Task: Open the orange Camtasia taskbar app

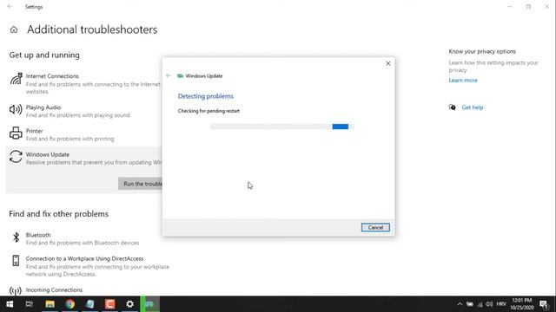Action: pyautogui.click(x=110, y=304)
